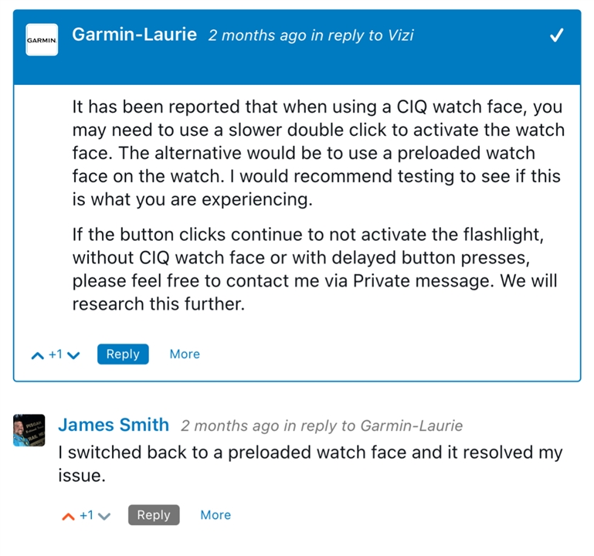Reply to Garmin-Laurie's post
Screen dimensions: 594x556
tap(123, 354)
